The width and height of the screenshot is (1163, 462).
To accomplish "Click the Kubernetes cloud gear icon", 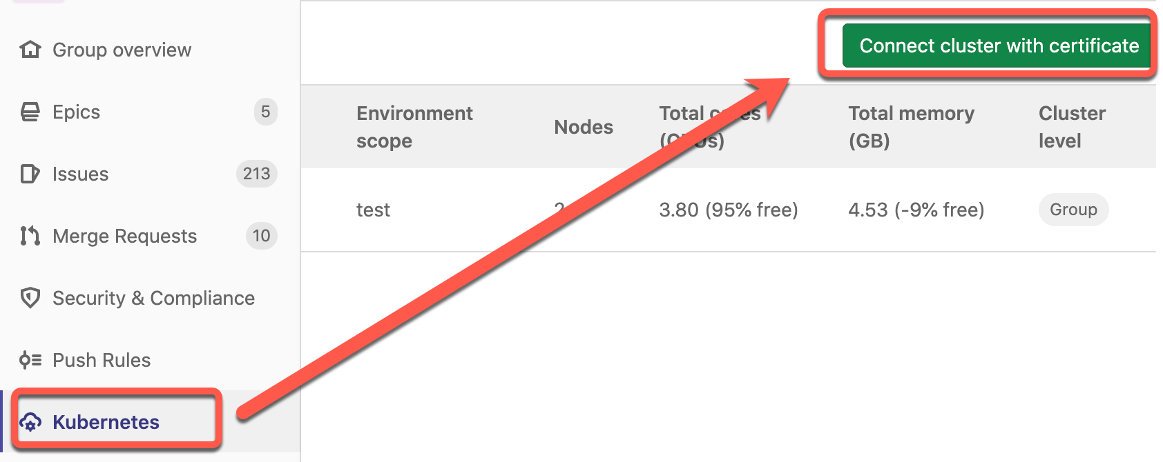I will tap(30, 422).
